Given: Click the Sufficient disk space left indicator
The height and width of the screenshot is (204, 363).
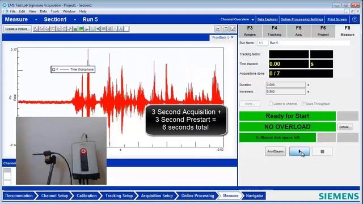Looking at the screenshot, I should pos(277,138).
